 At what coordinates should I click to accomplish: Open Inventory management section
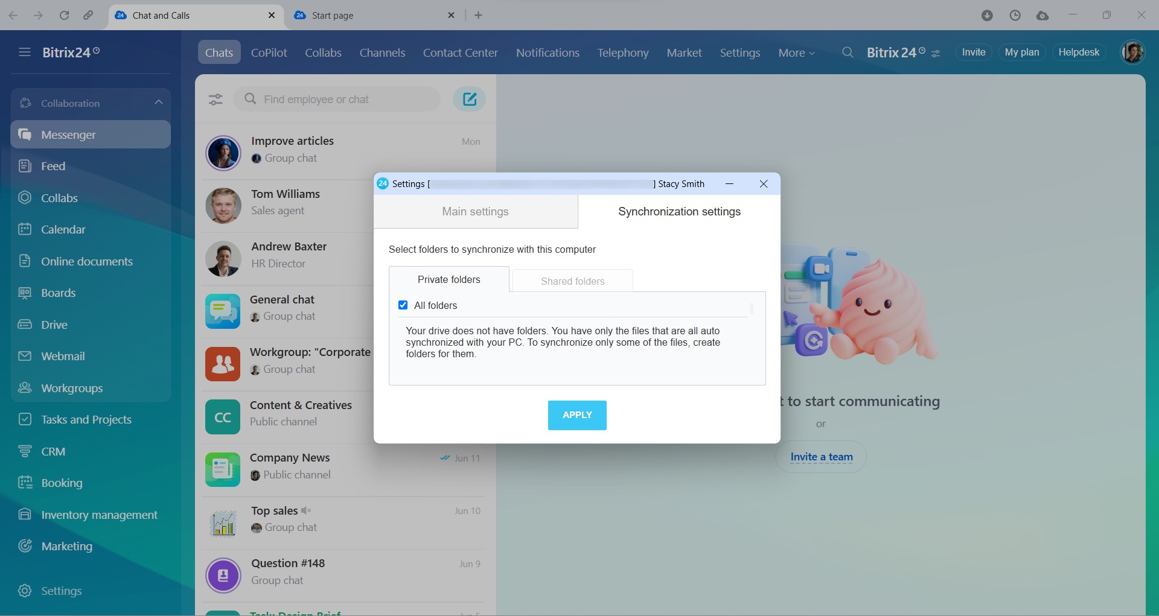click(x=91, y=515)
